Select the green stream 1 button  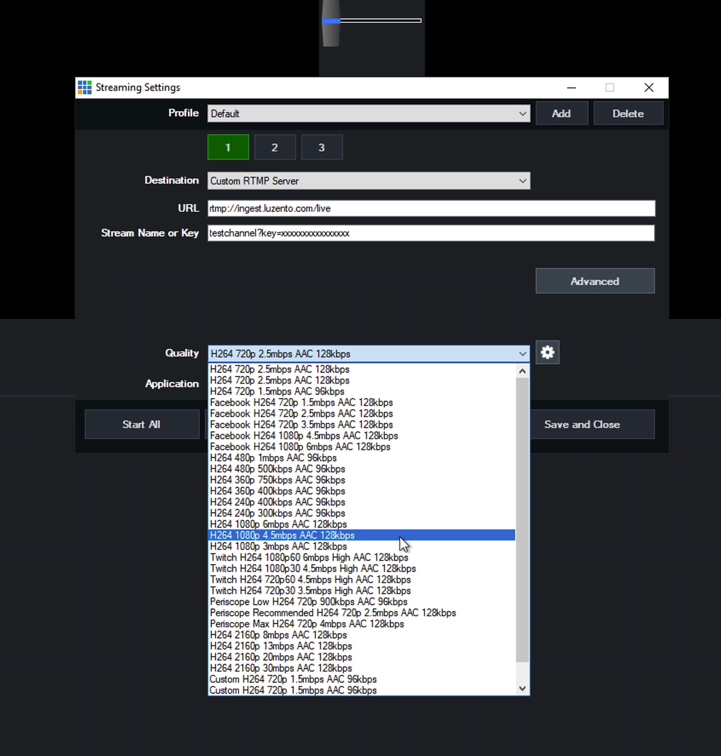[228, 147]
